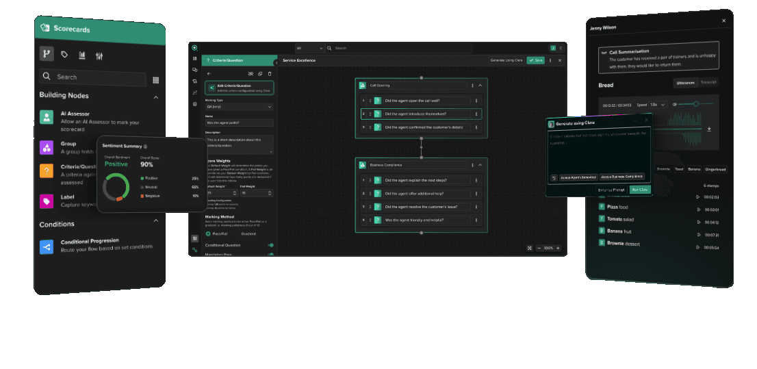Image resolution: width=757 pixels, height=369 pixels.
Task: Open the user account dropdown in top right
Action: 556,48
